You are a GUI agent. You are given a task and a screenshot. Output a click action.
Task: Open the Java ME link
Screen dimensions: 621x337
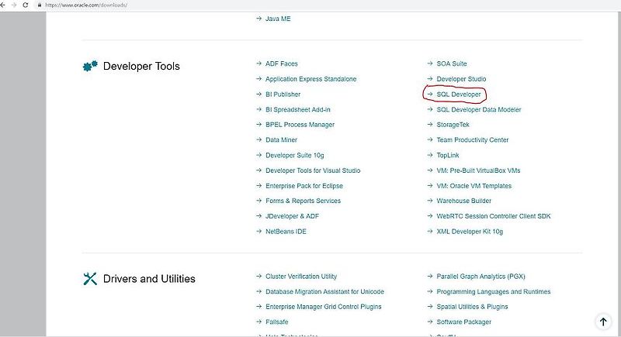[x=278, y=19]
